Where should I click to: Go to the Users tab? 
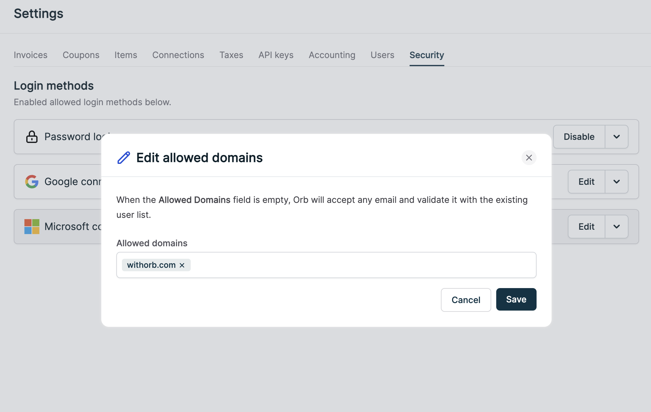[x=382, y=55]
